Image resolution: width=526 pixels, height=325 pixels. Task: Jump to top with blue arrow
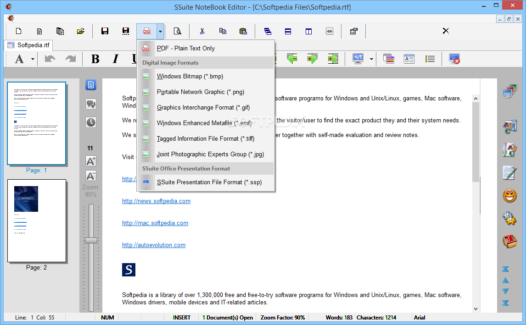pos(505,269)
